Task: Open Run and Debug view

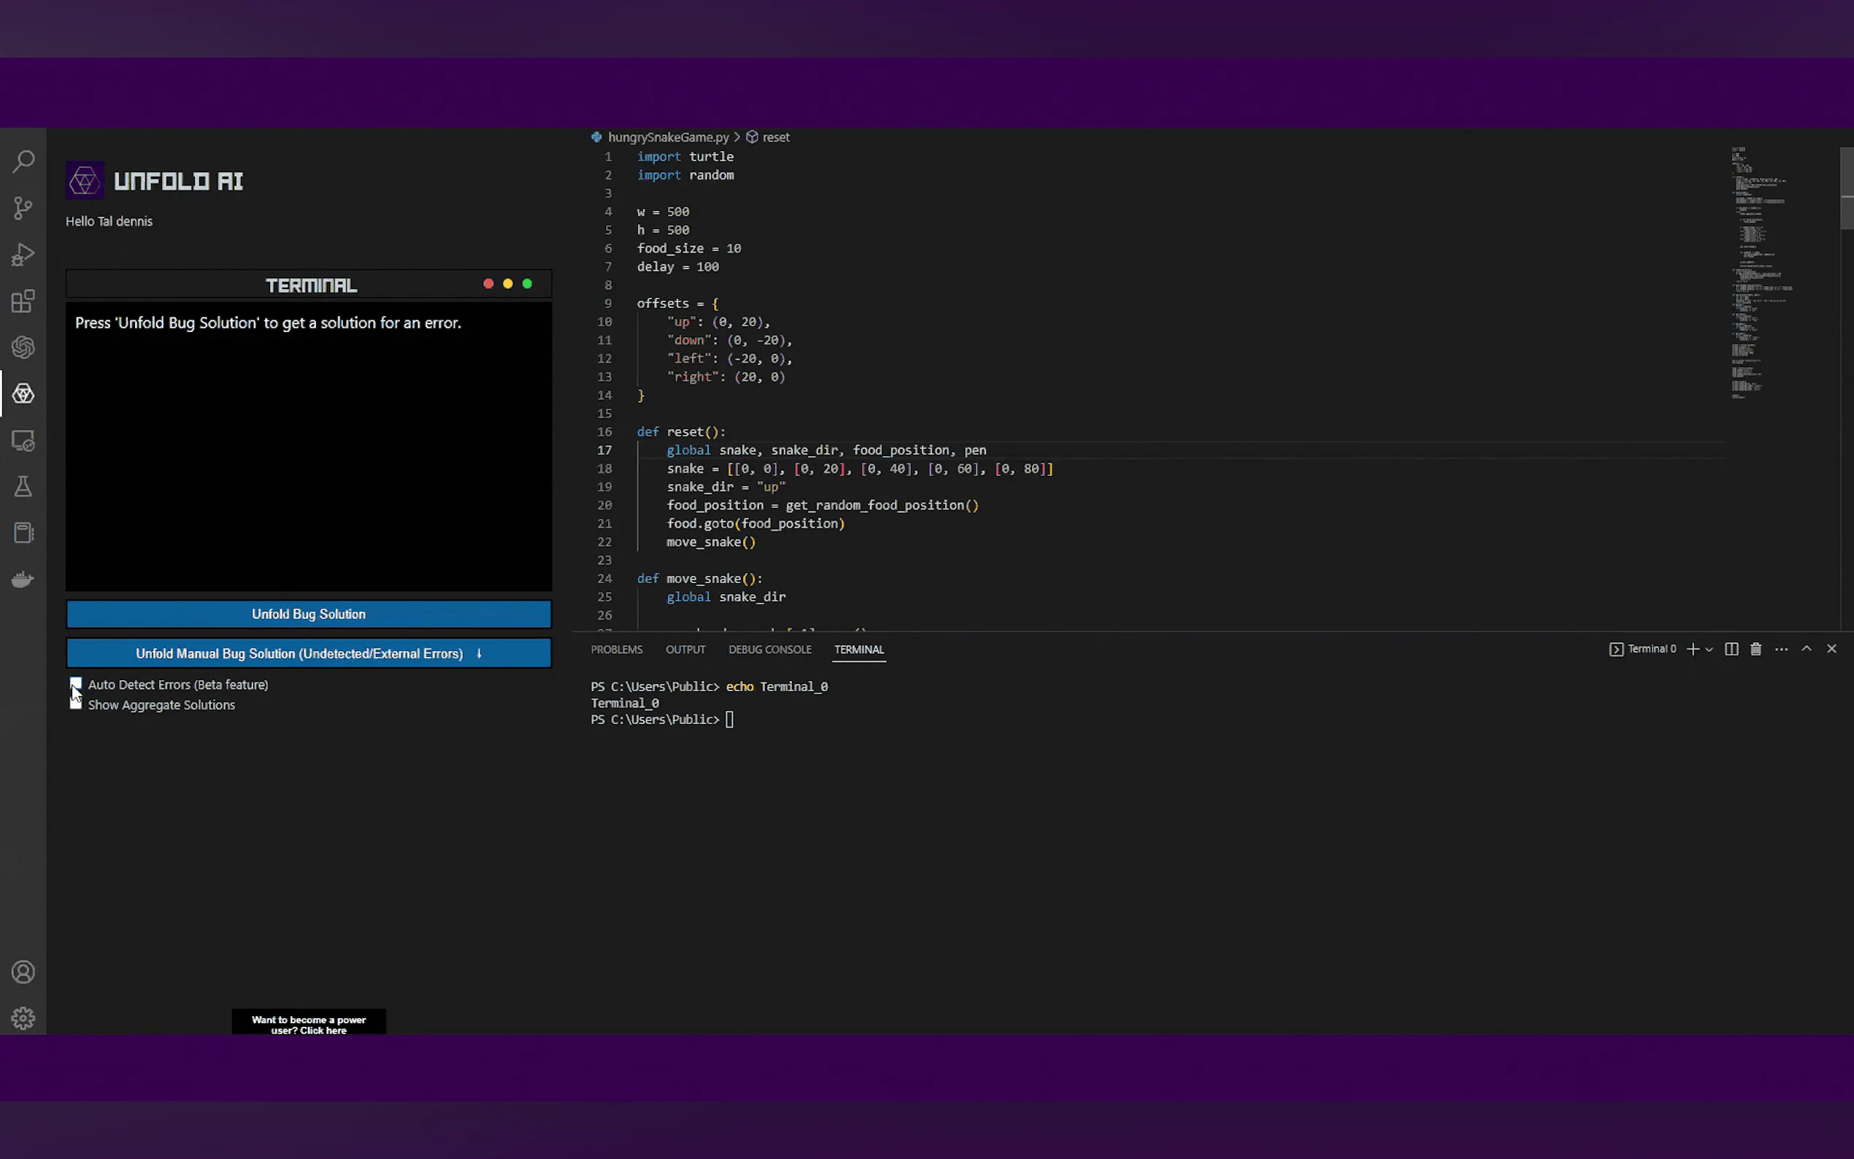Action: coord(23,255)
